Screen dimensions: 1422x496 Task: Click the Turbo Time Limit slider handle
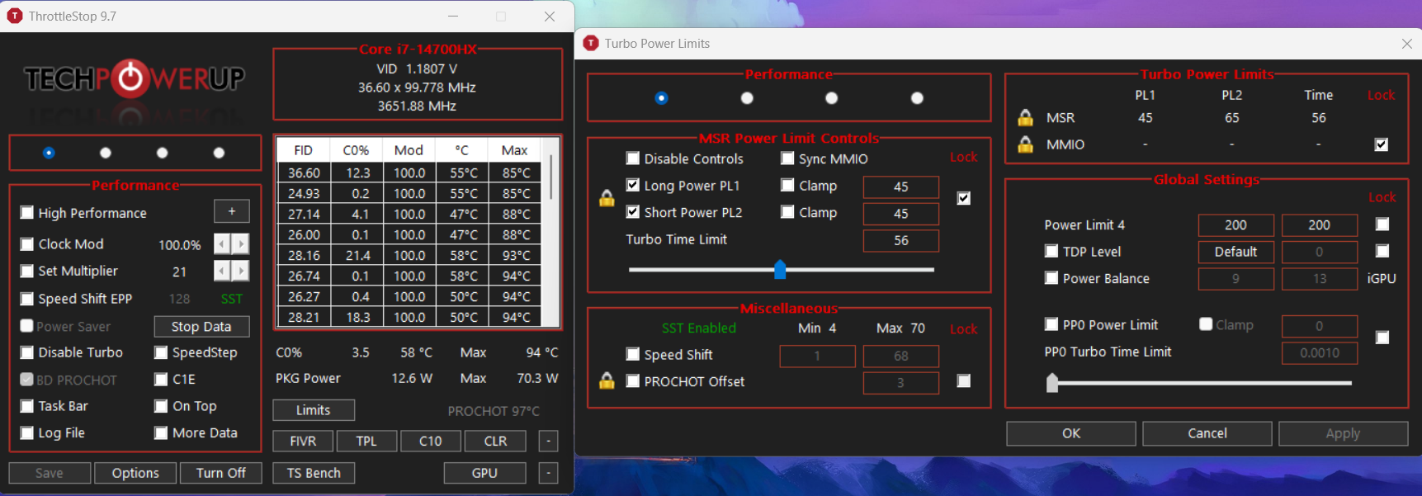pos(780,269)
